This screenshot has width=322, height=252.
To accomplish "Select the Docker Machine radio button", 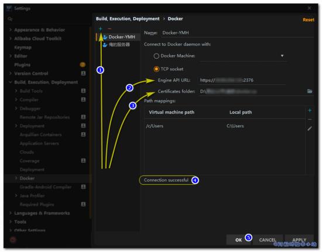I will (156, 56).
